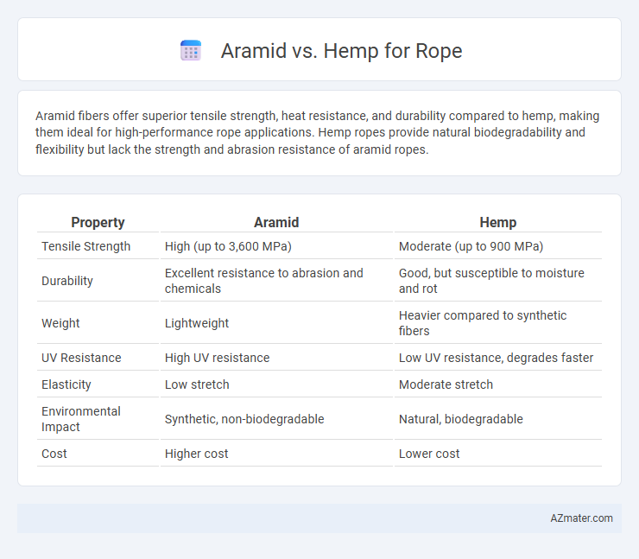
Task: Select the 'Aramid' column header
Action: pyautogui.click(x=276, y=222)
